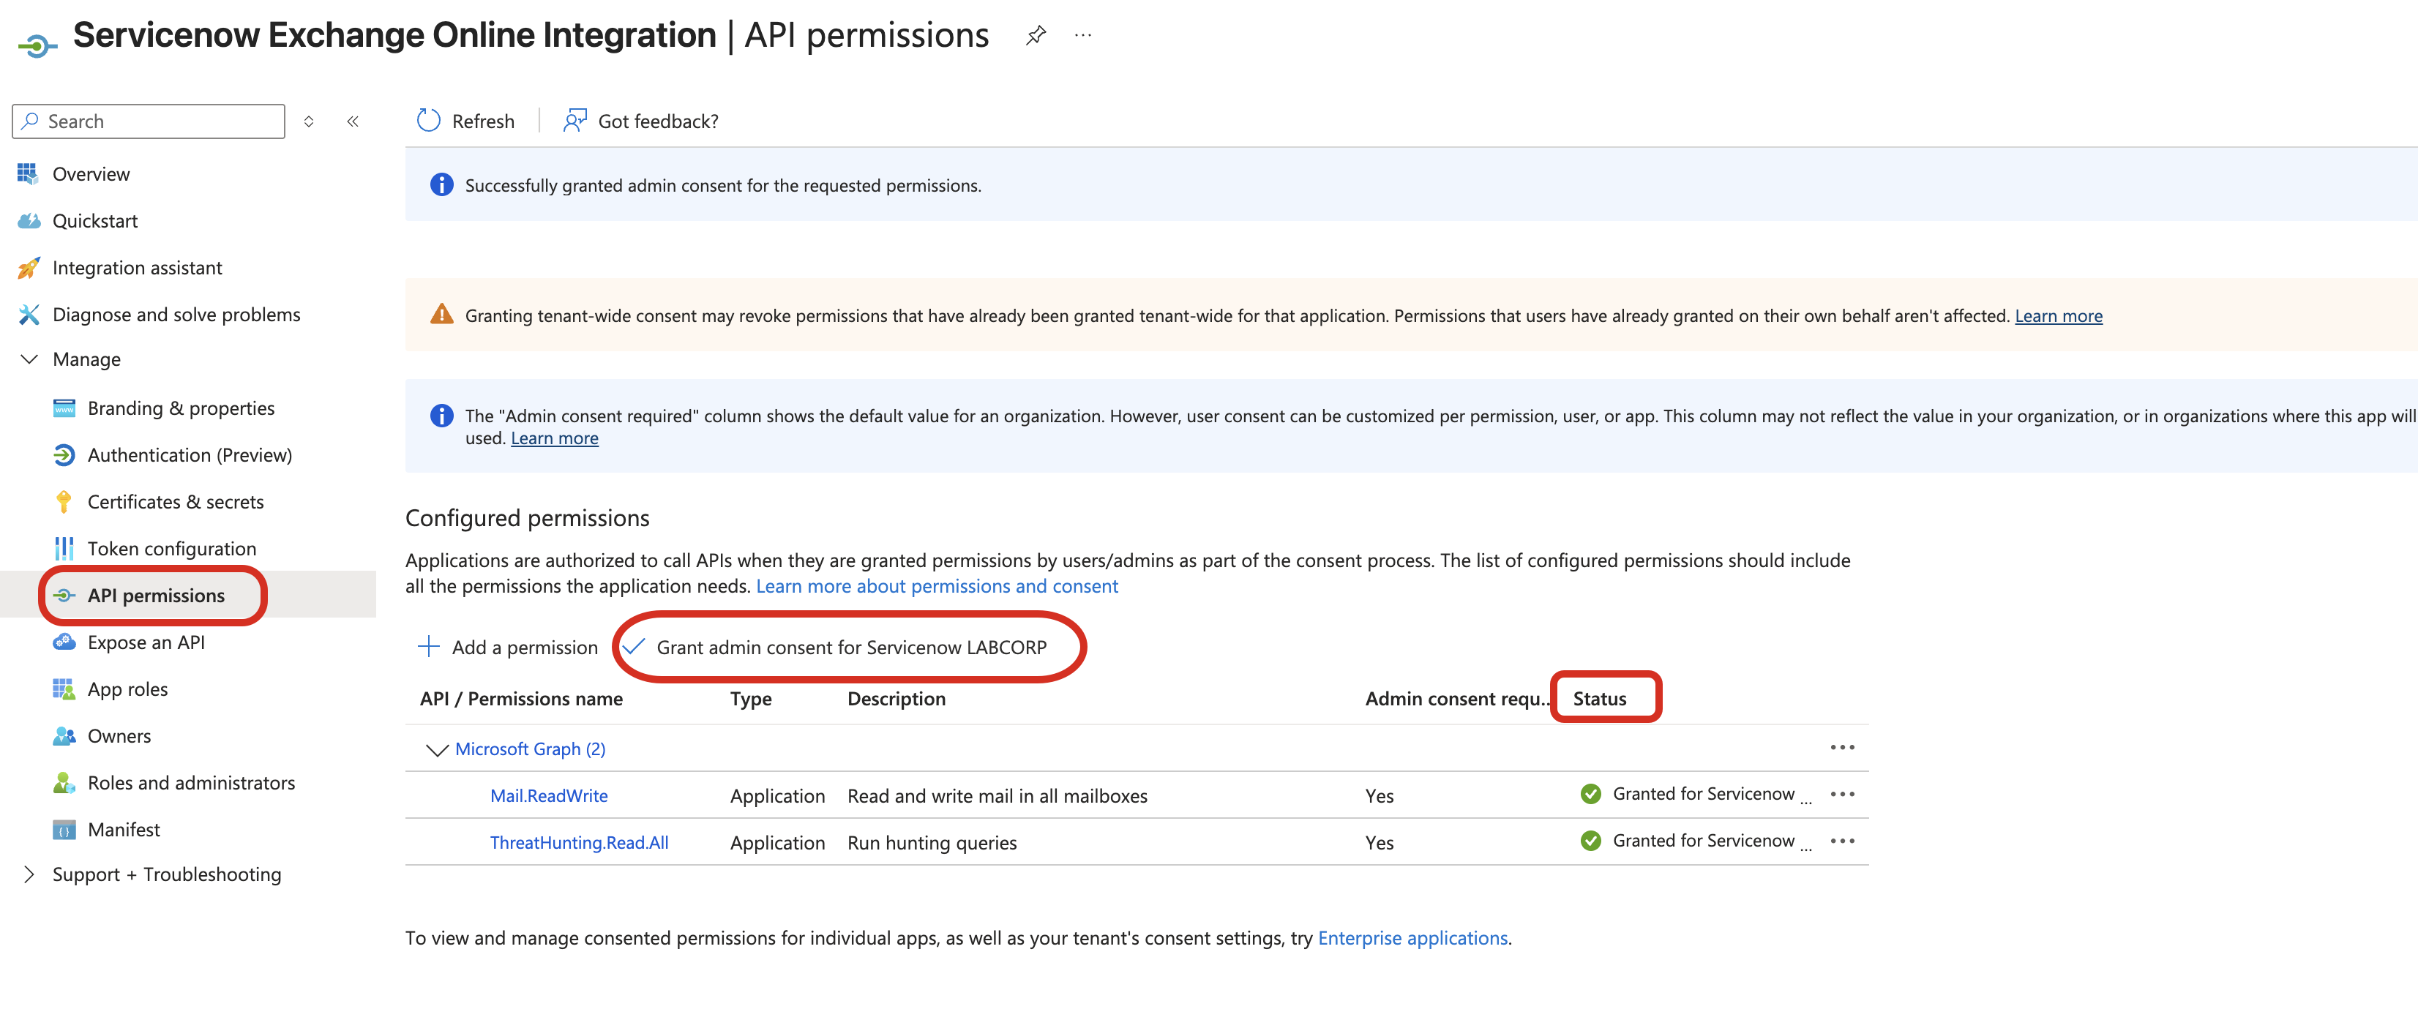The width and height of the screenshot is (2418, 1020).
Task: Click the green granted checkmark for ThreatHunting.Read.All
Action: click(x=1590, y=841)
